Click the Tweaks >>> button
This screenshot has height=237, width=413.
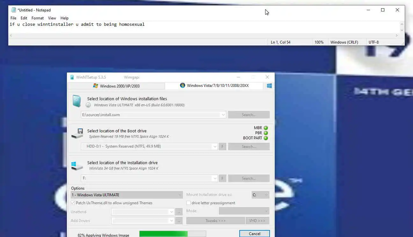pyautogui.click(x=215, y=221)
